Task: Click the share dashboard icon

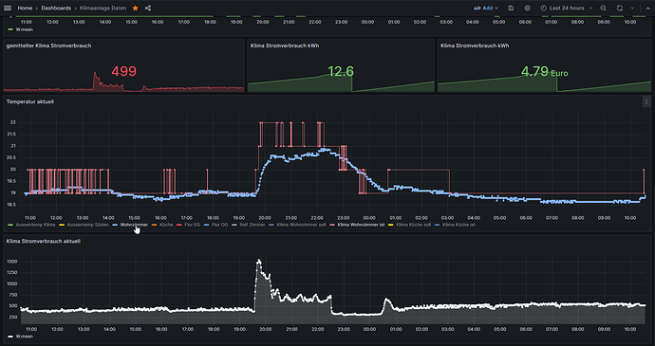Action: 148,8
